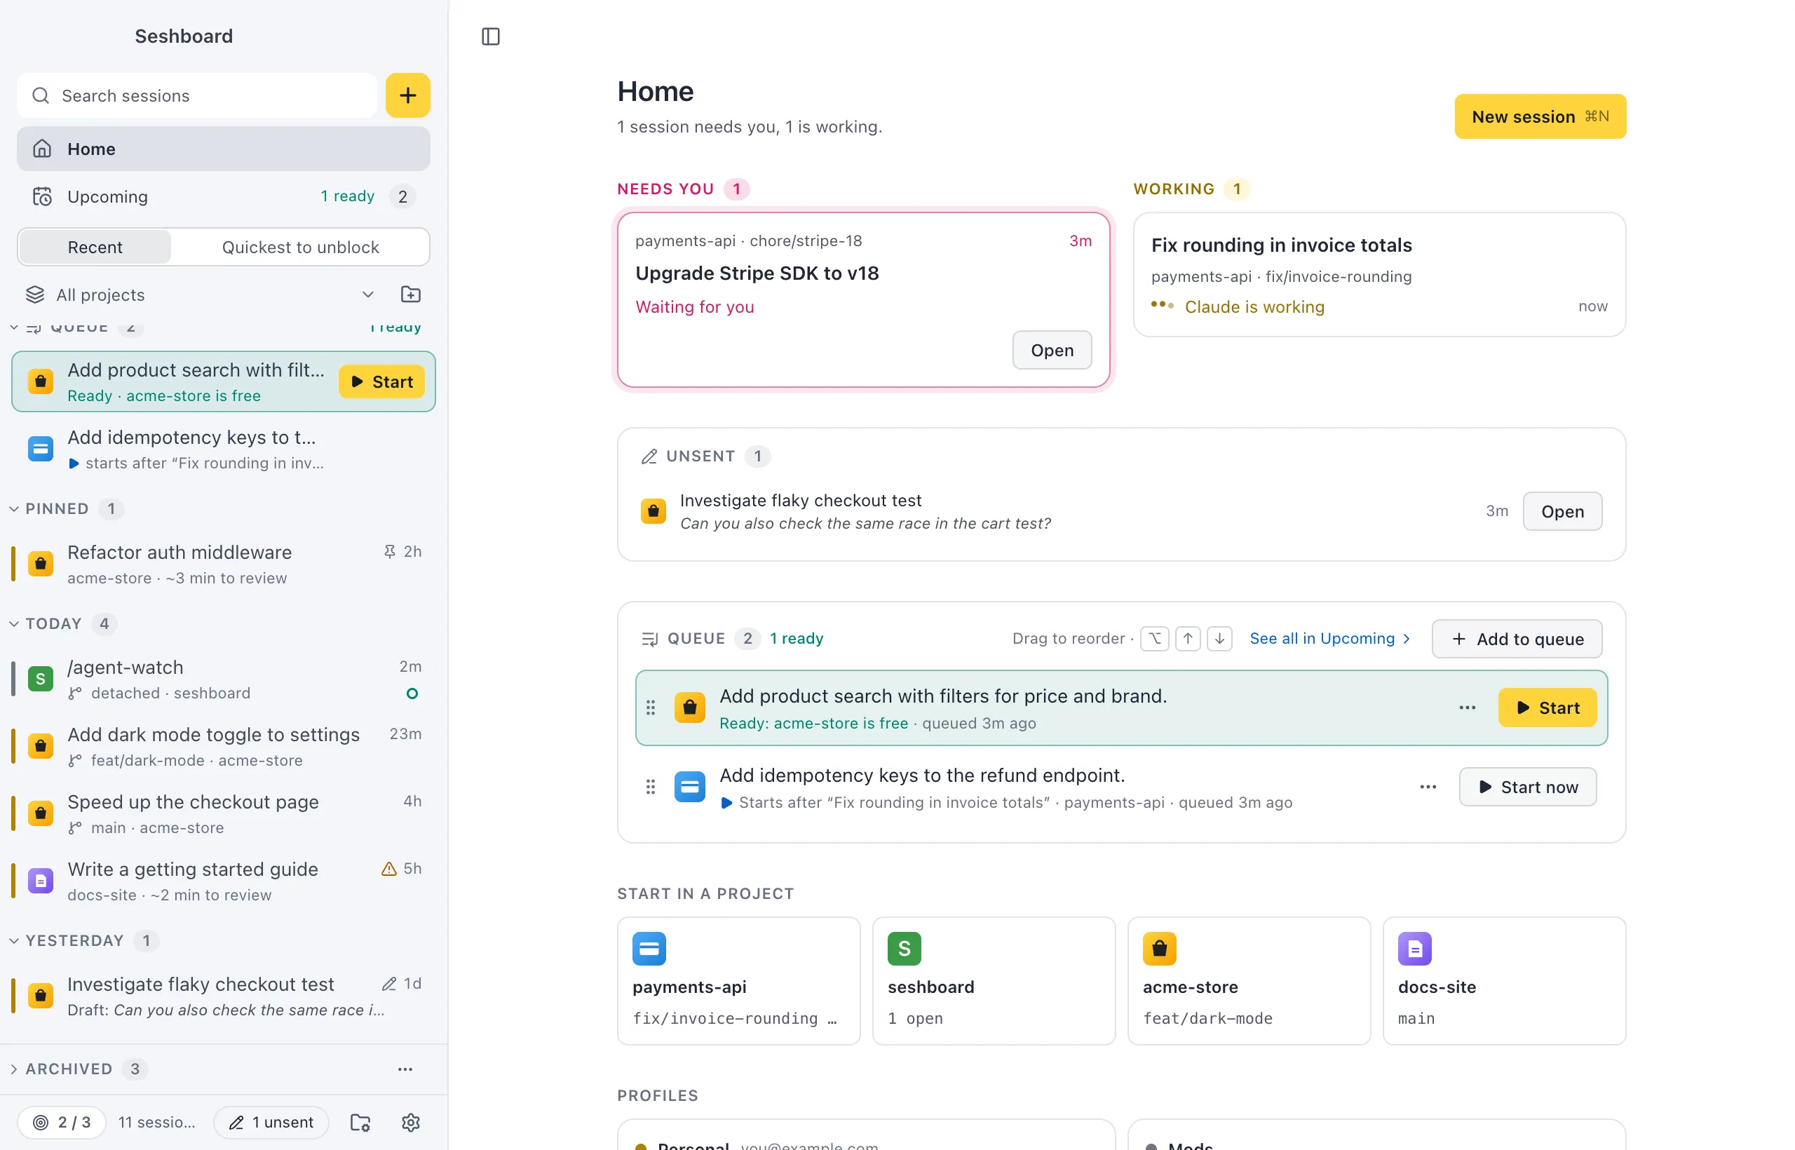The image size is (1795, 1150).
Task: Click the move up arrow in Queue header
Action: (1187, 639)
